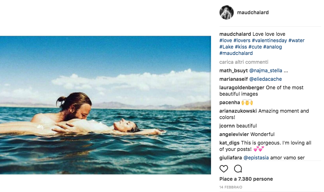Open the #Lake hashtag
Image resolution: width=324 pixels, height=192 pixels.
click(x=226, y=47)
